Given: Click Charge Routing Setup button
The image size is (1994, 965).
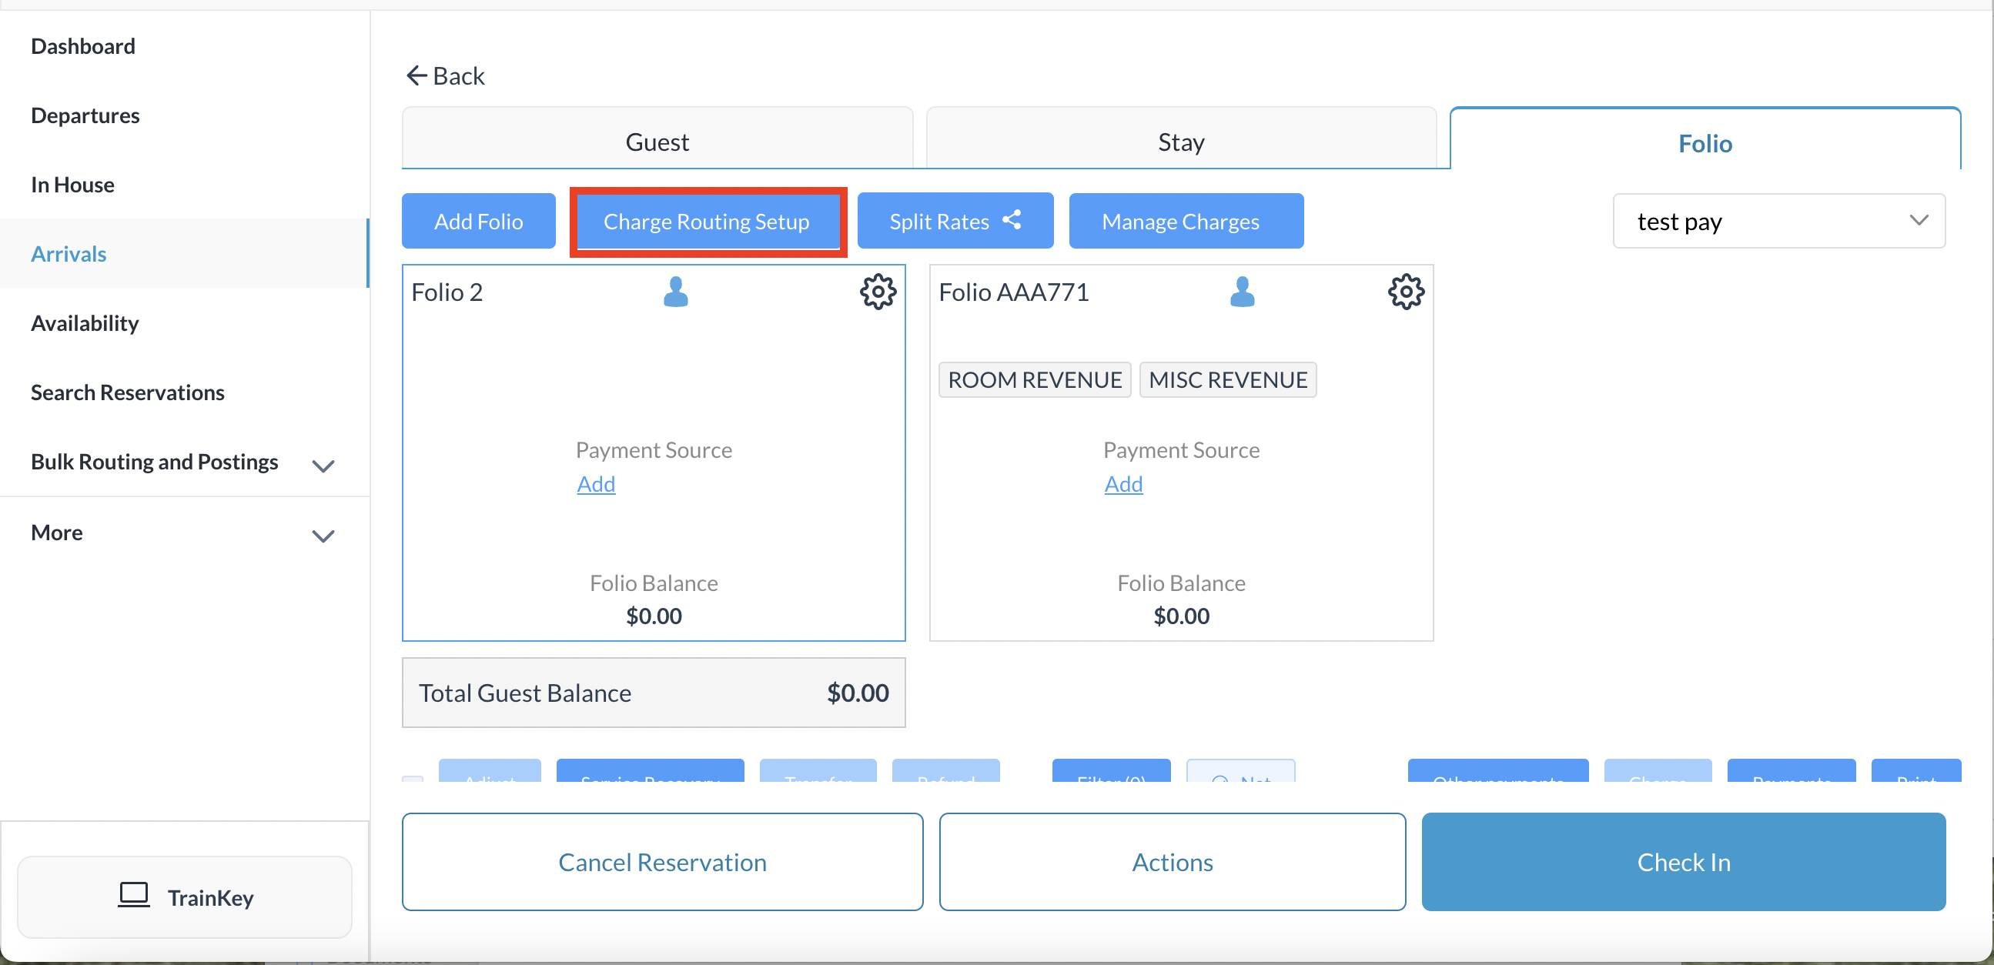Looking at the screenshot, I should [x=706, y=222].
